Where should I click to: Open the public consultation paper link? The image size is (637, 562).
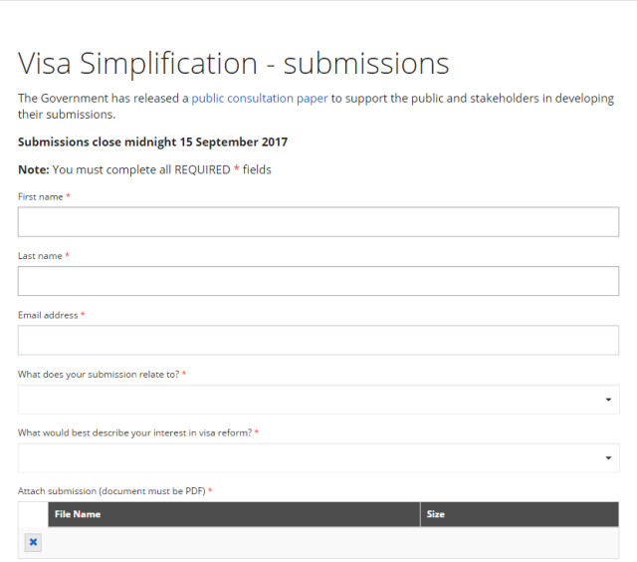259,99
